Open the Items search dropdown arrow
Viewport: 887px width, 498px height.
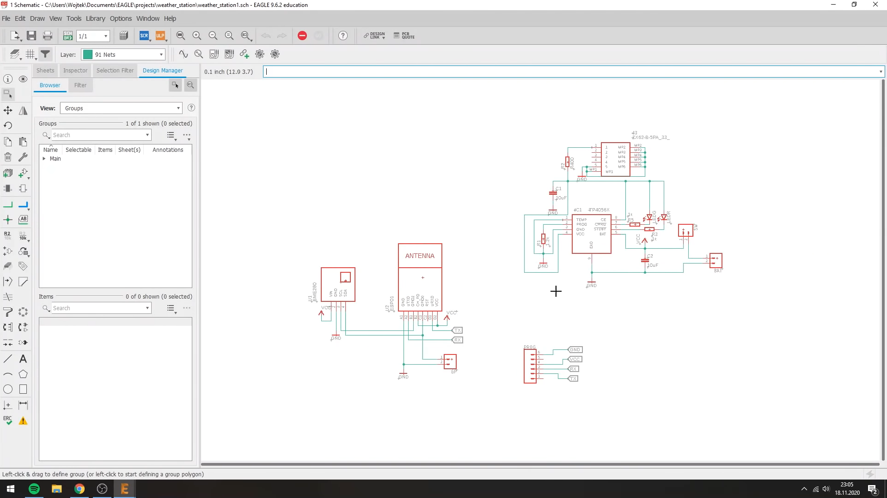point(147,308)
